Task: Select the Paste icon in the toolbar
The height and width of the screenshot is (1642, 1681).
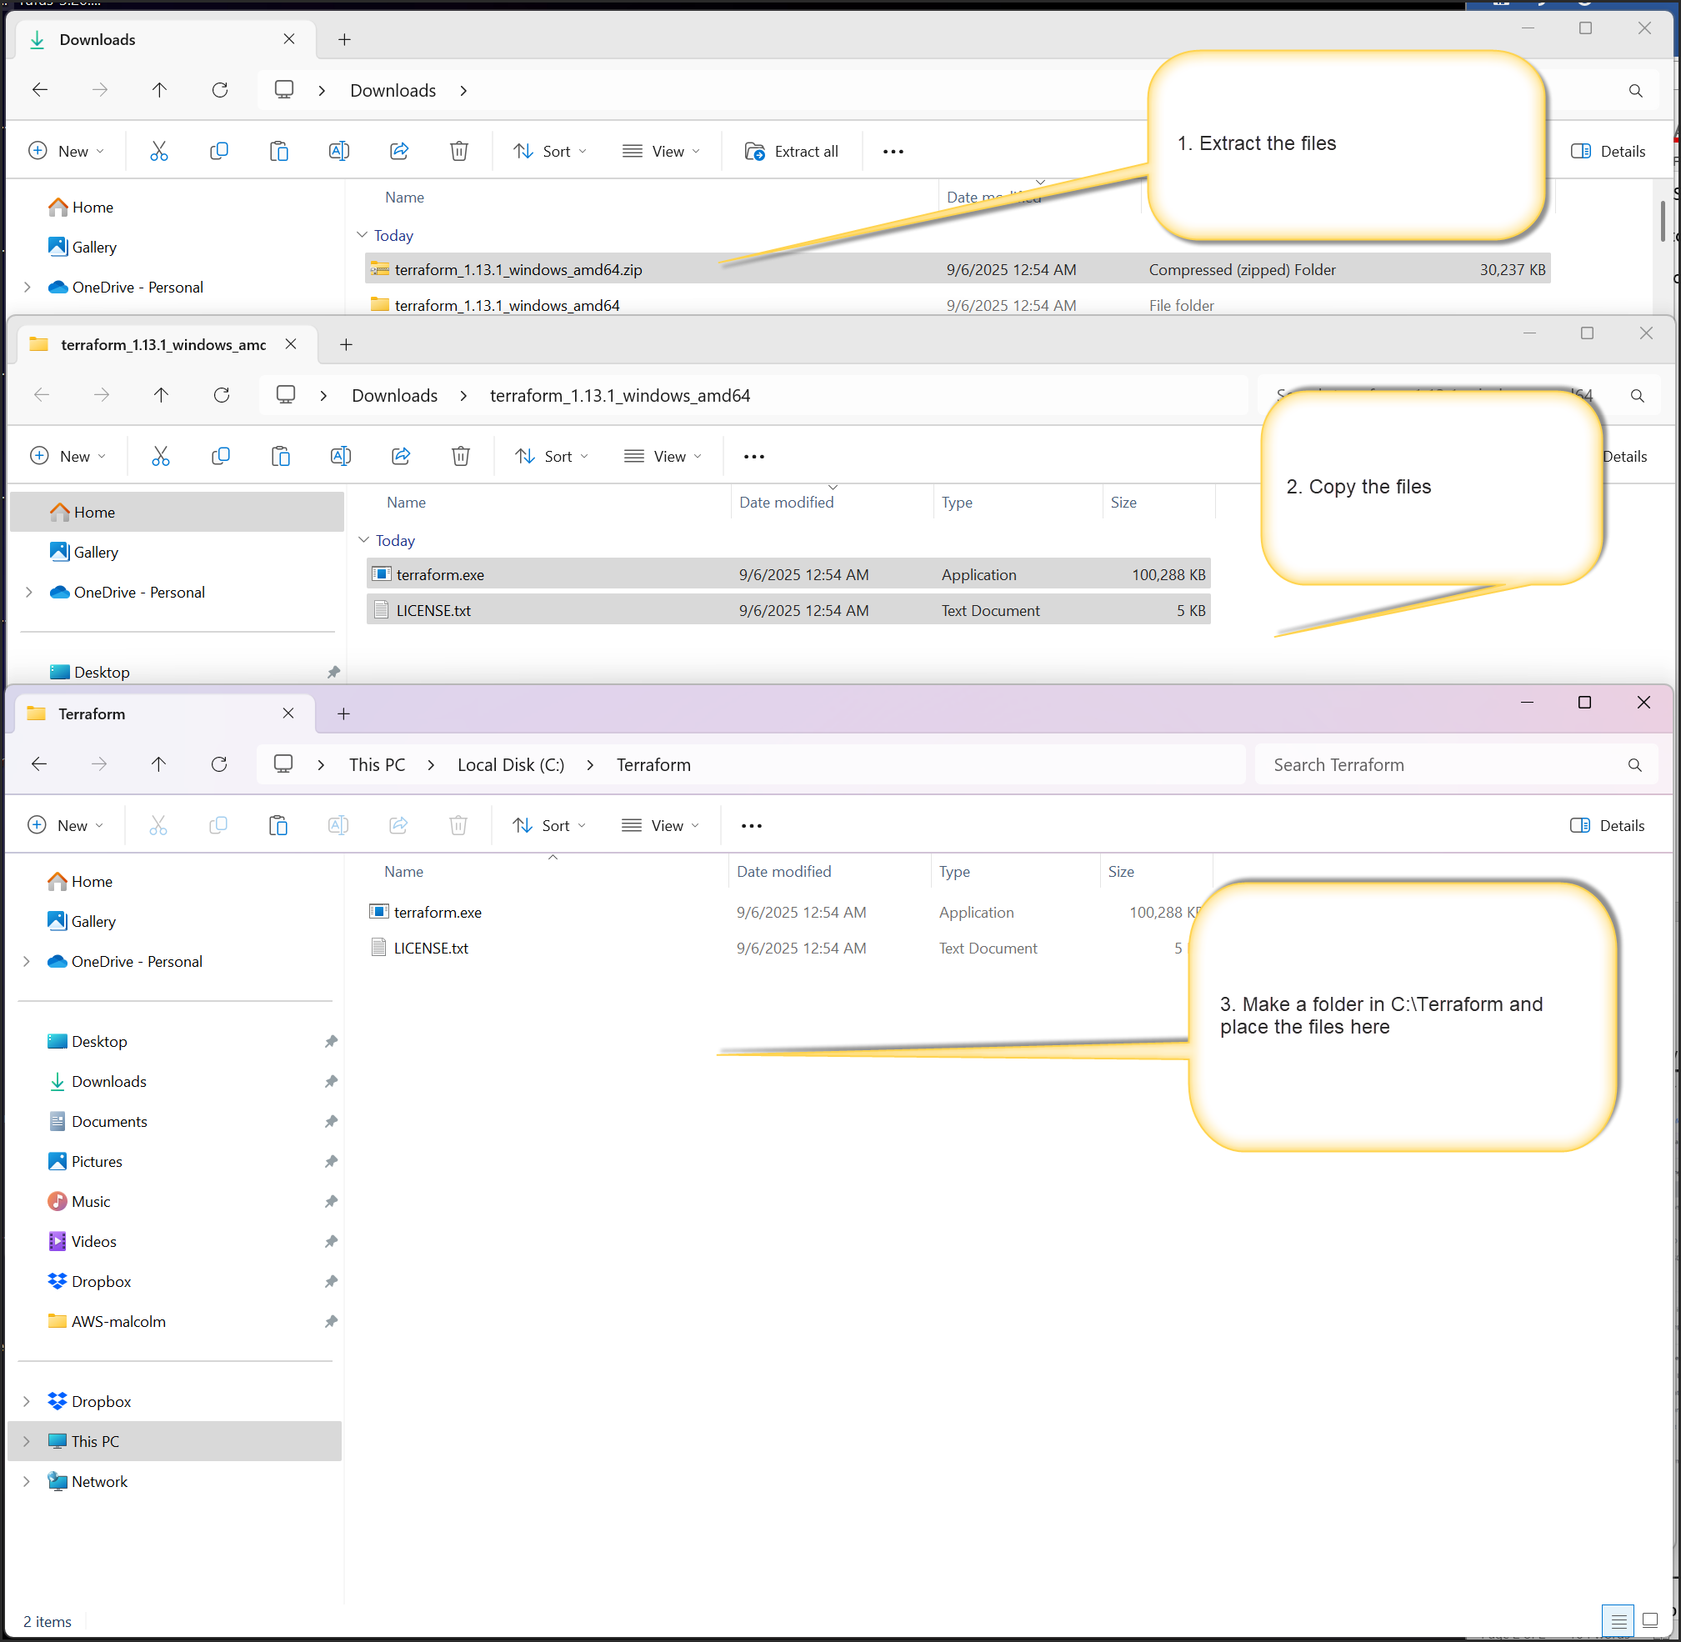Action: click(278, 825)
